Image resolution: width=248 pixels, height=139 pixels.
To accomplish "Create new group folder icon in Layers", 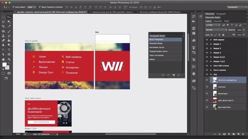I will pyautogui.click(x=234, y=134).
